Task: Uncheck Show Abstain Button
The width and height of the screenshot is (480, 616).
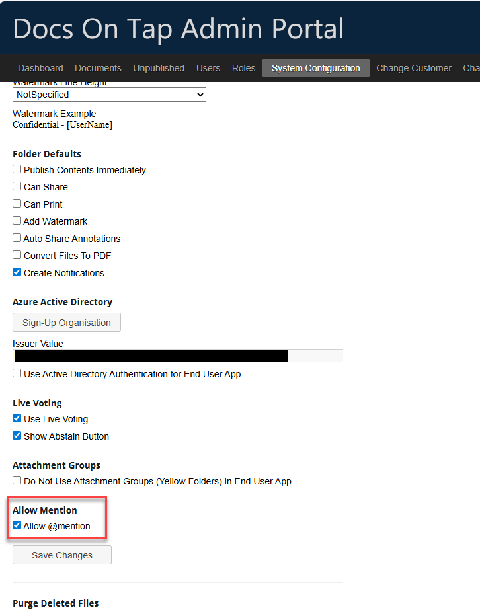Action: pyautogui.click(x=17, y=435)
